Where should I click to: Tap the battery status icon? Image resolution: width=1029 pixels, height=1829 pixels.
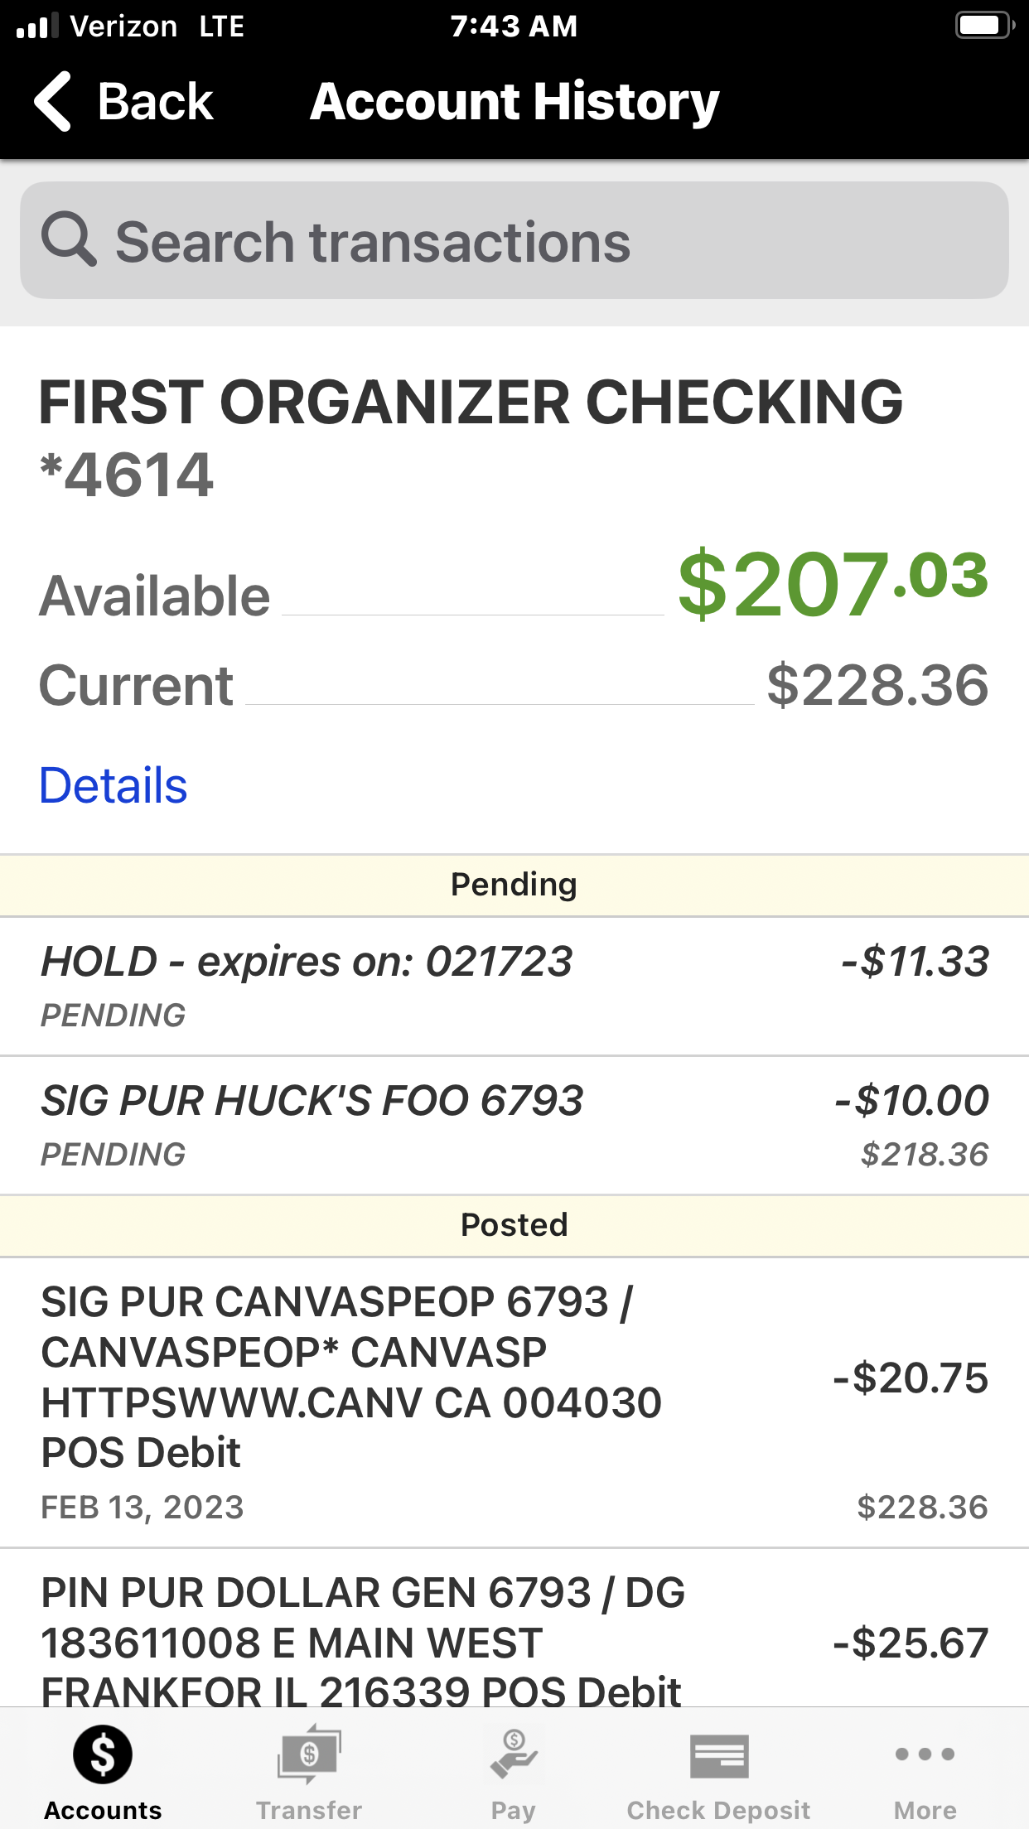pos(984,26)
